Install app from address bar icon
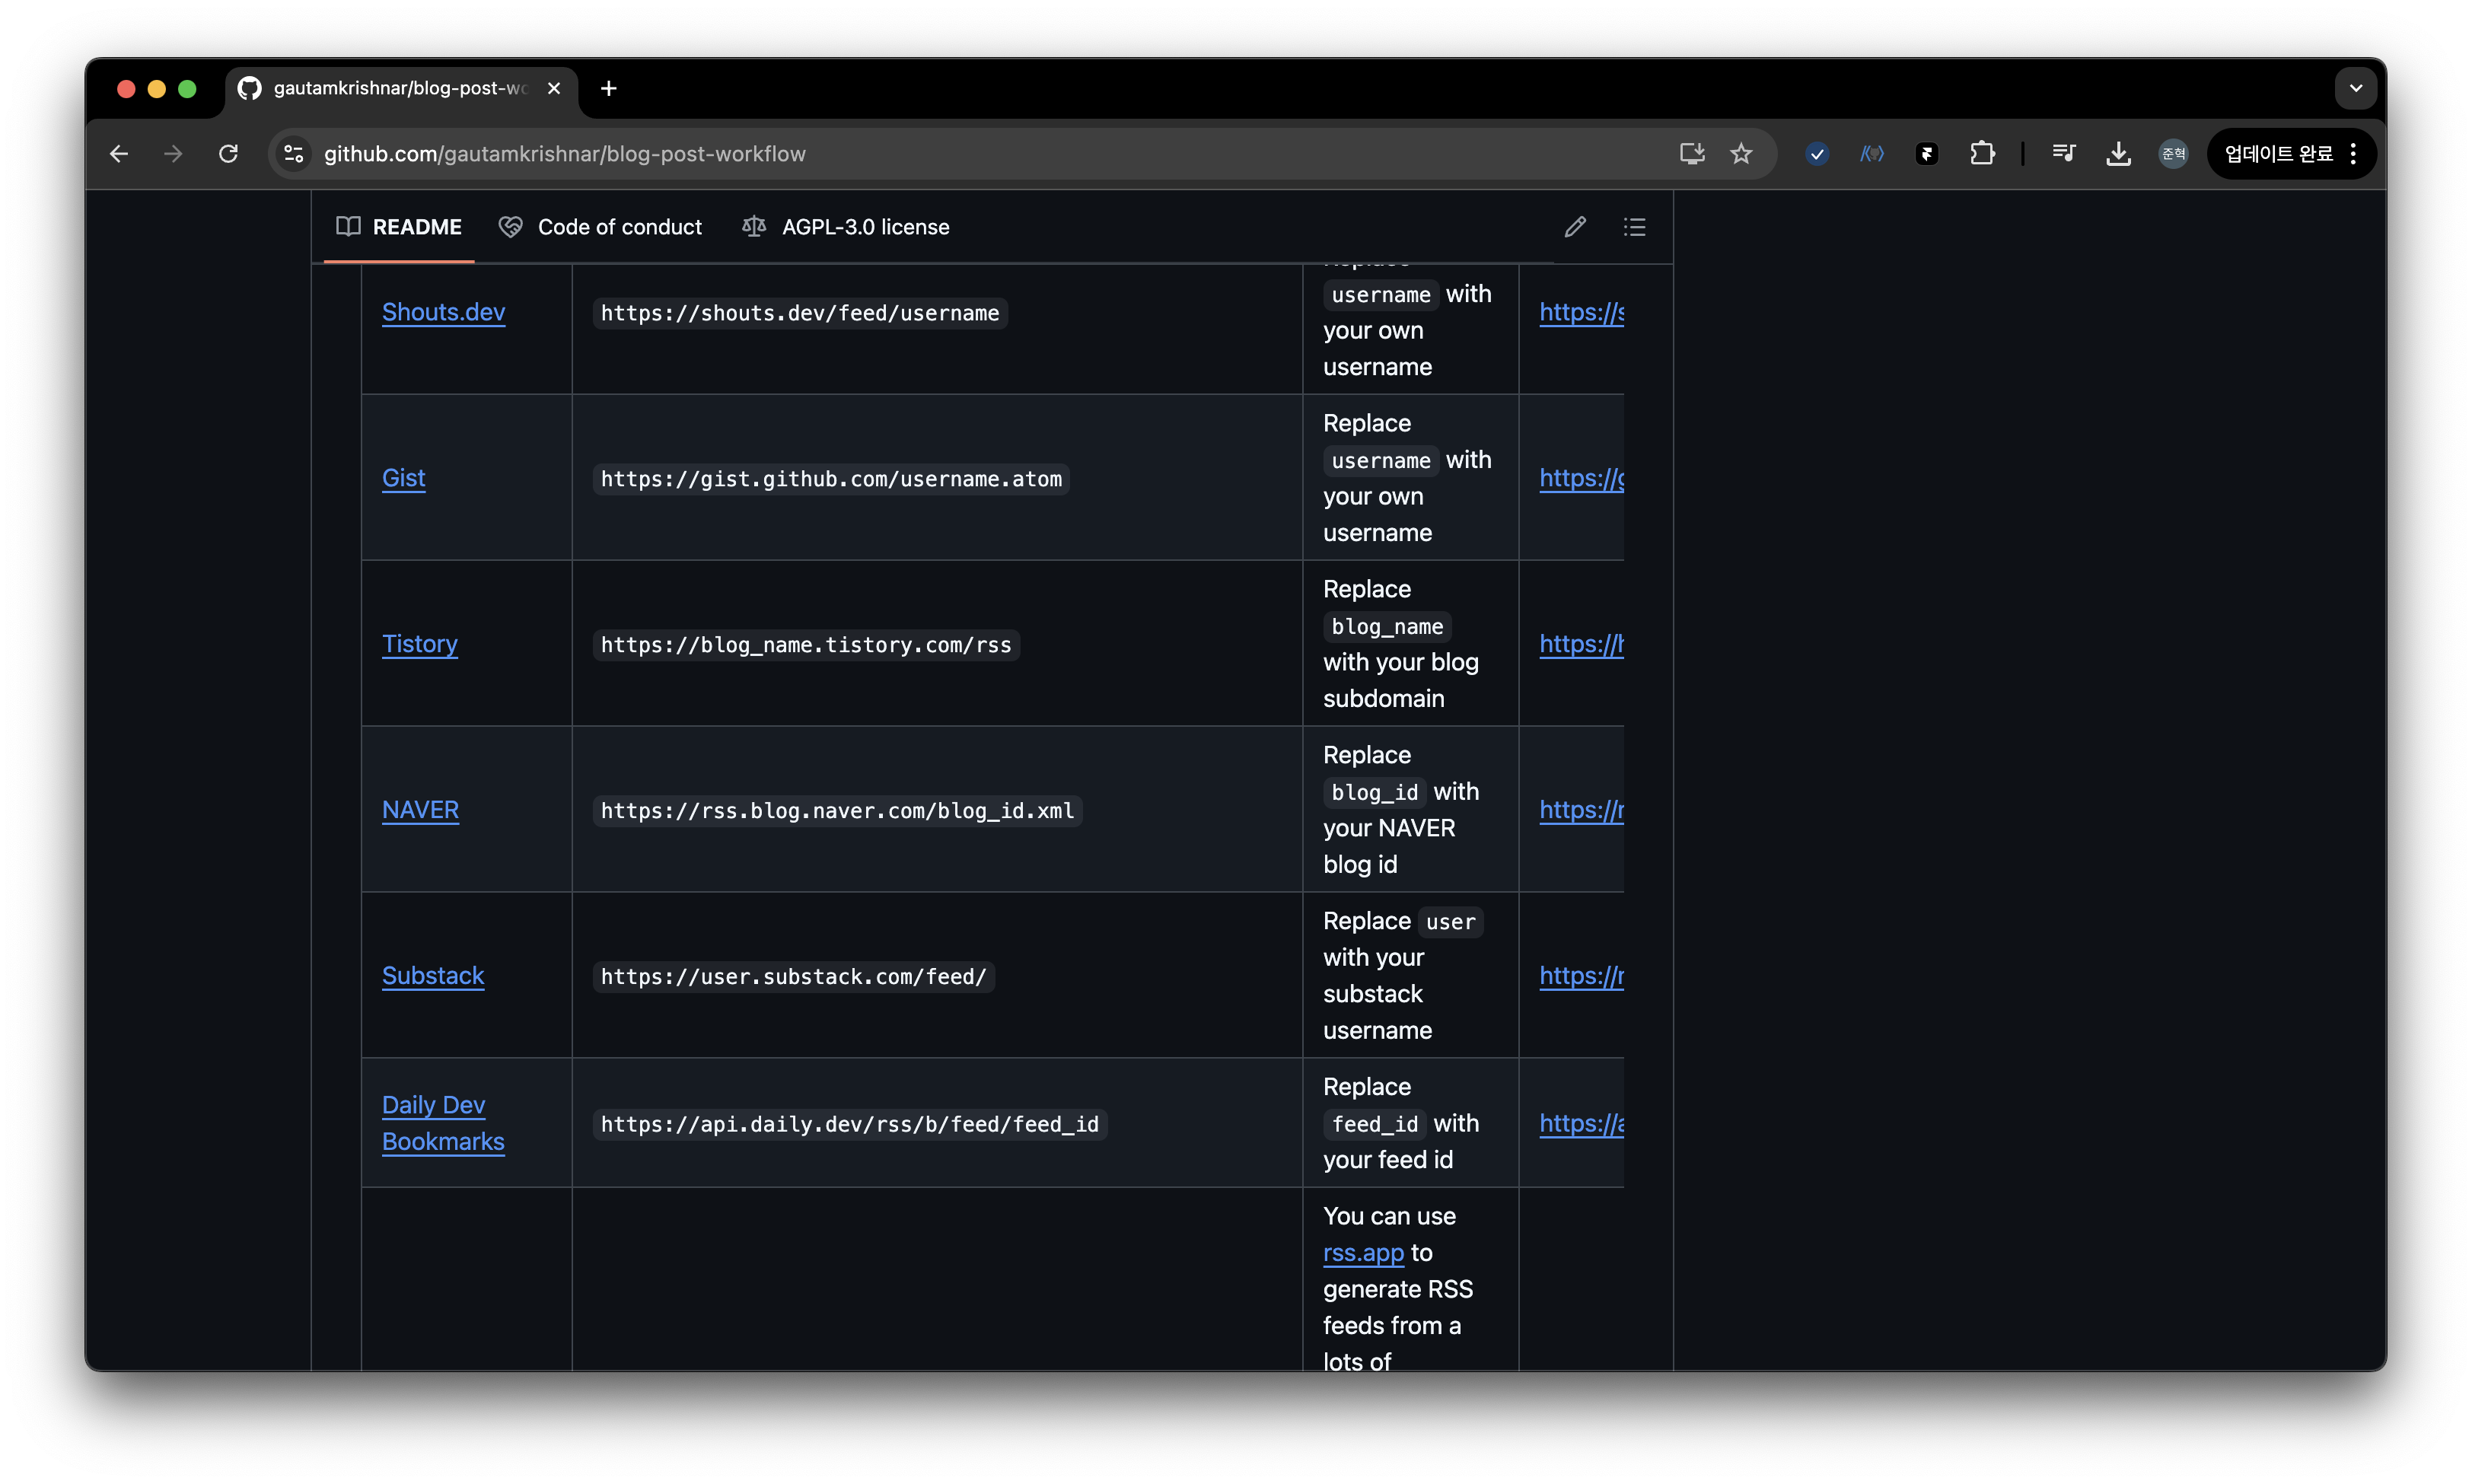This screenshot has width=2472, height=1484. coord(1691,153)
